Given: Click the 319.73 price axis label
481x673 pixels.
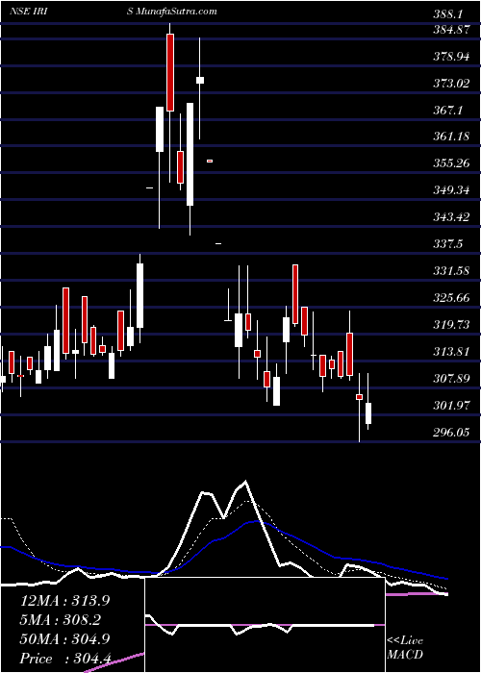Looking at the screenshot, I should click(451, 325).
